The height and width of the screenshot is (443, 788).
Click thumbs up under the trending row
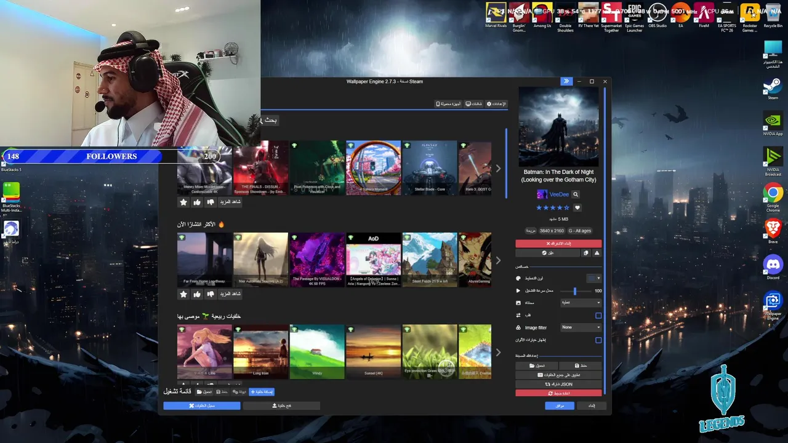click(x=197, y=294)
